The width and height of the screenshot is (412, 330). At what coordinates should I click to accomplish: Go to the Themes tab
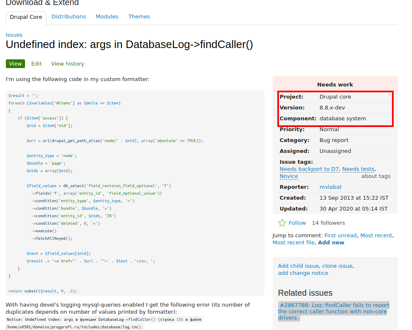coord(139,17)
